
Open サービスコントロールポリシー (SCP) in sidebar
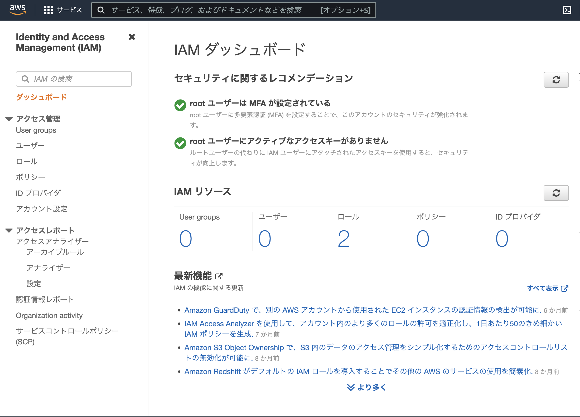tap(67, 336)
